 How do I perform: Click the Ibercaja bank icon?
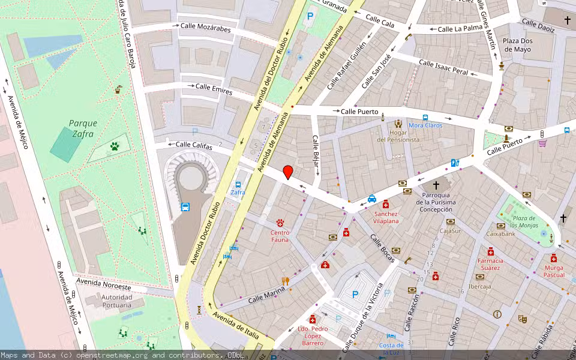(480, 276)
